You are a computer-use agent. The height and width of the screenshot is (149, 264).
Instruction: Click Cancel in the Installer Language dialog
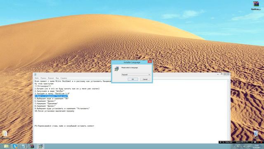[x=145, y=79]
